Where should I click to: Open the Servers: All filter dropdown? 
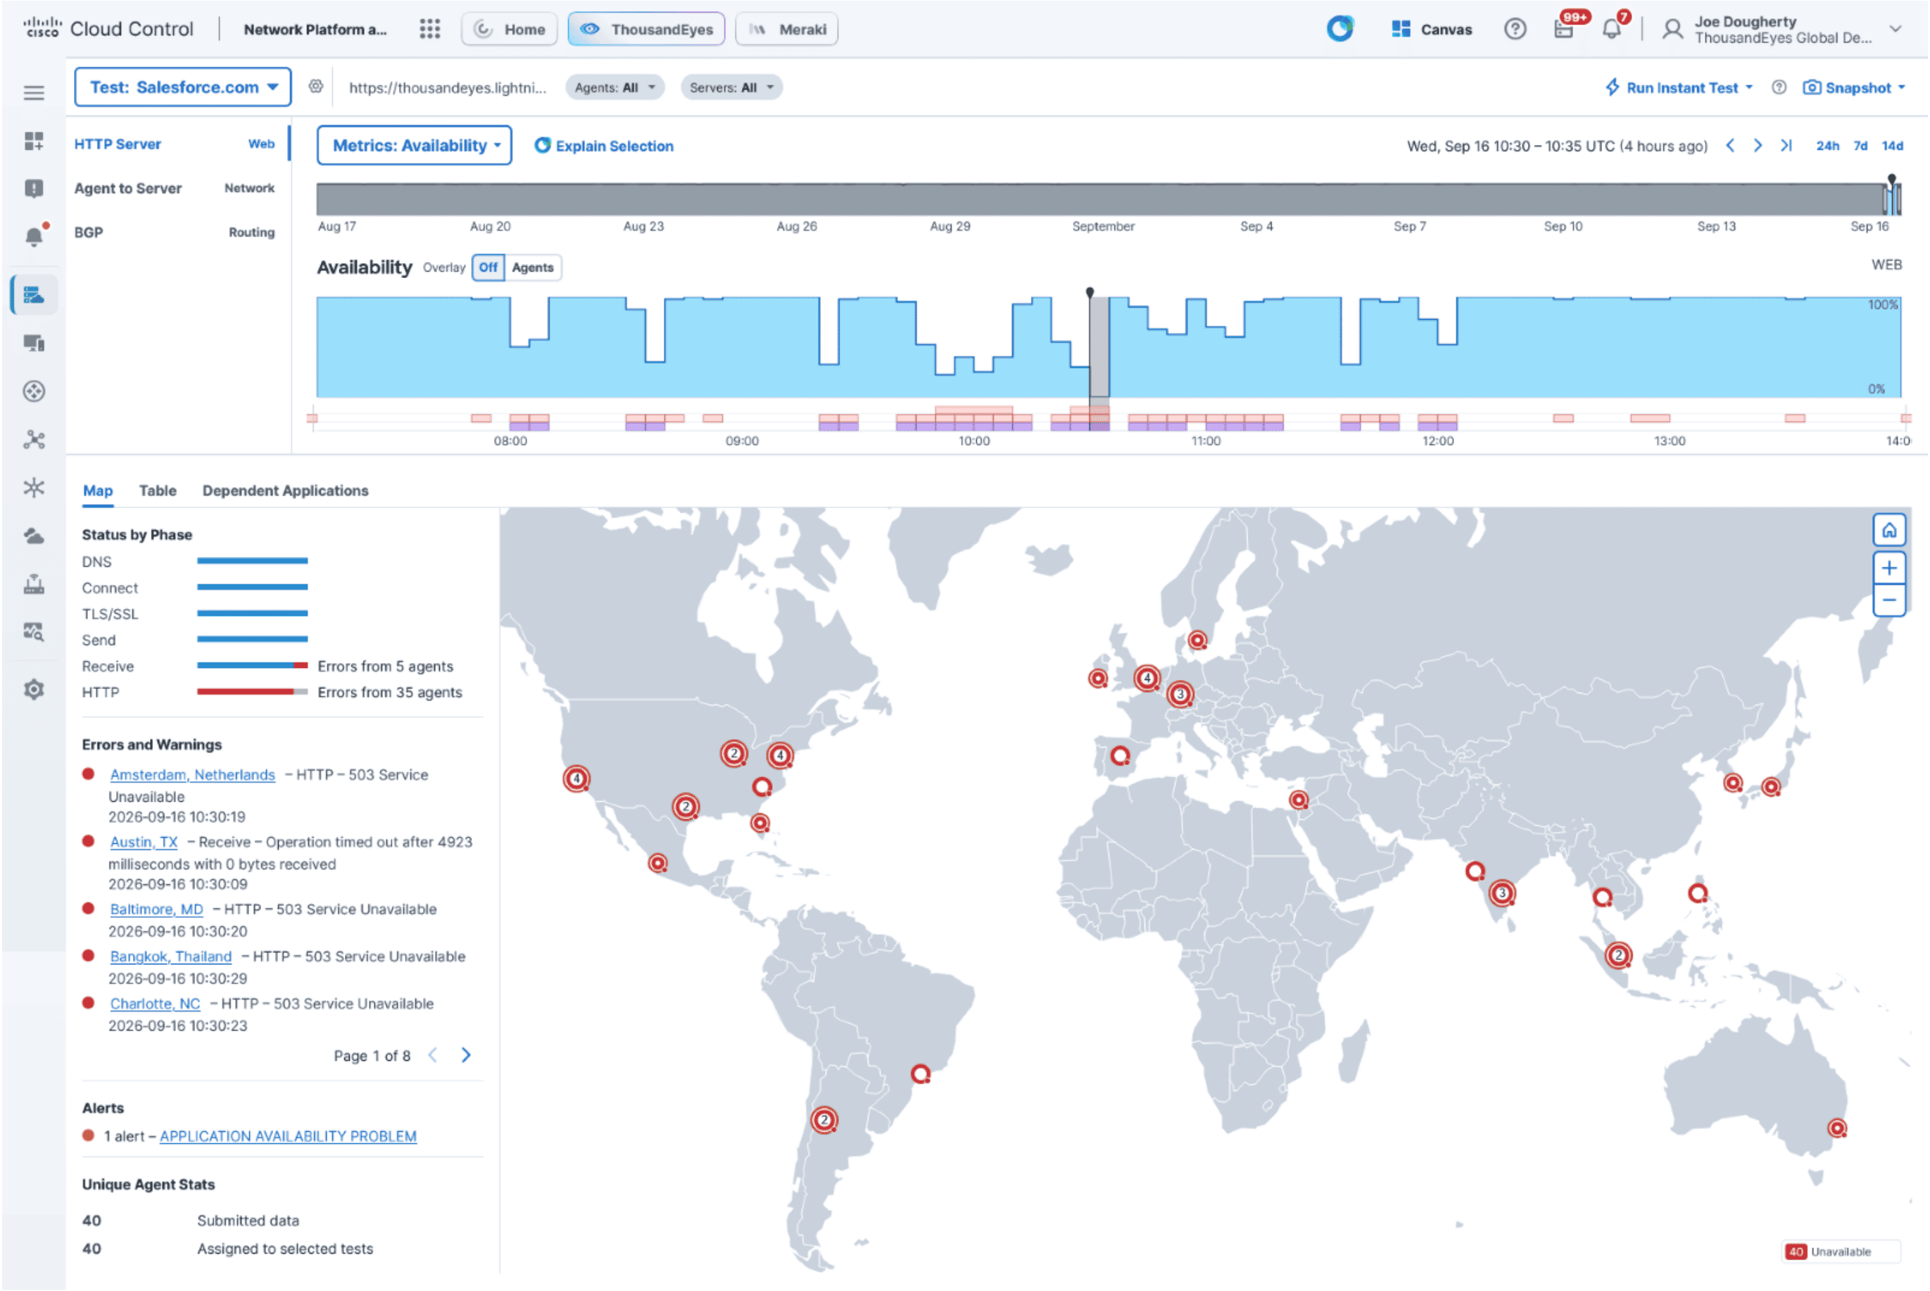[731, 87]
